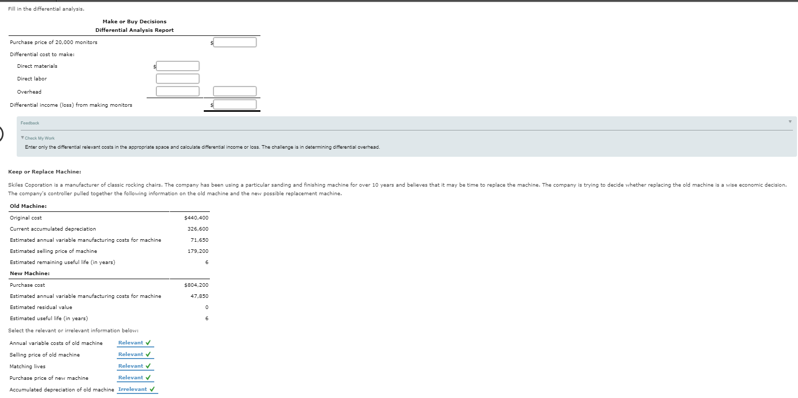Click the Purchase price of 20,000 monitors input

click(235, 42)
